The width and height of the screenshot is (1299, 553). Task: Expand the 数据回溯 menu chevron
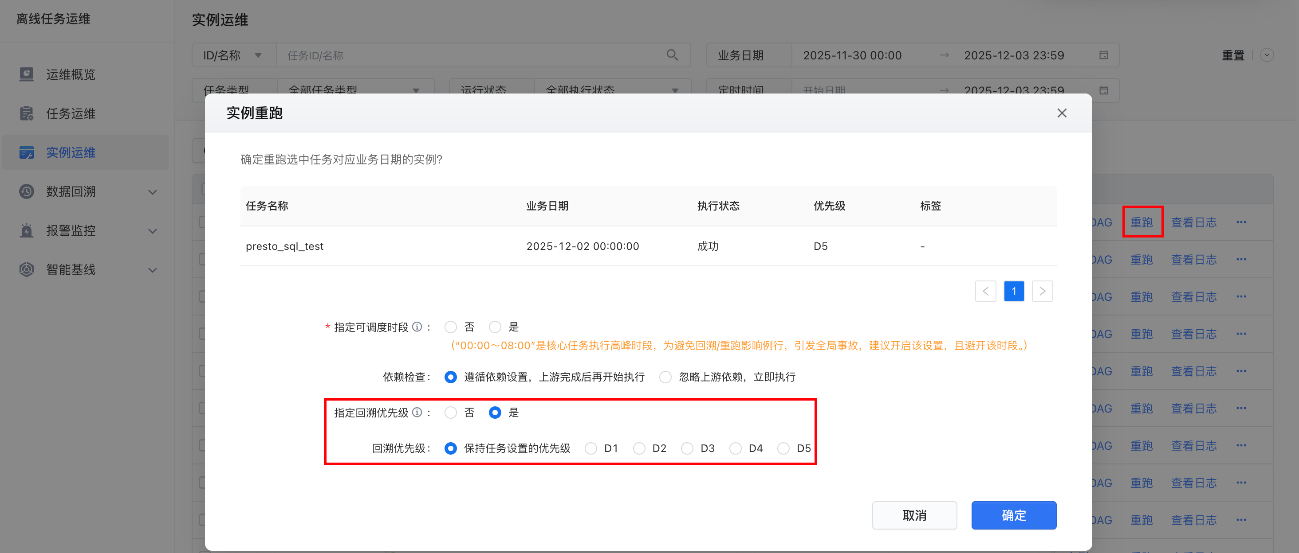coord(152,192)
